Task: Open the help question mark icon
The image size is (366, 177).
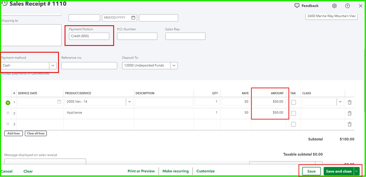Action: [x=347, y=6]
